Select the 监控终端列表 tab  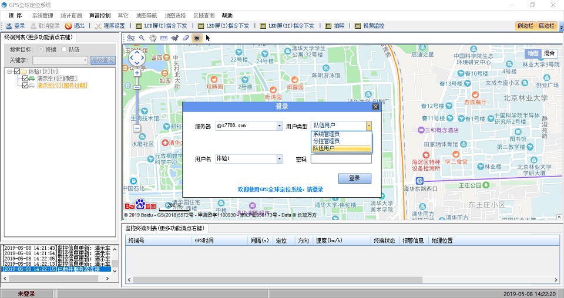(x=164, y=228)
